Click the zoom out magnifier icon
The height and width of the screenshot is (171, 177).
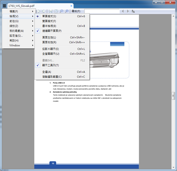click(61, 11)
